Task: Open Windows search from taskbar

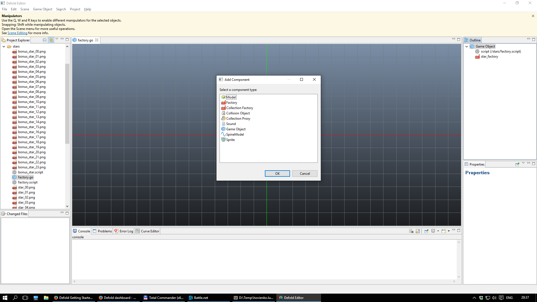Action: point(15,298)
